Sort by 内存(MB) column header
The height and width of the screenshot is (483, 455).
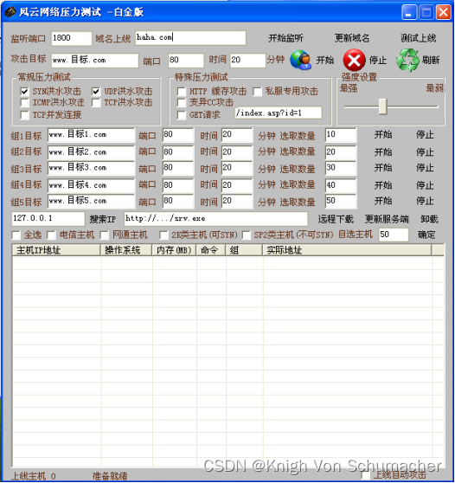coord(174,250)
